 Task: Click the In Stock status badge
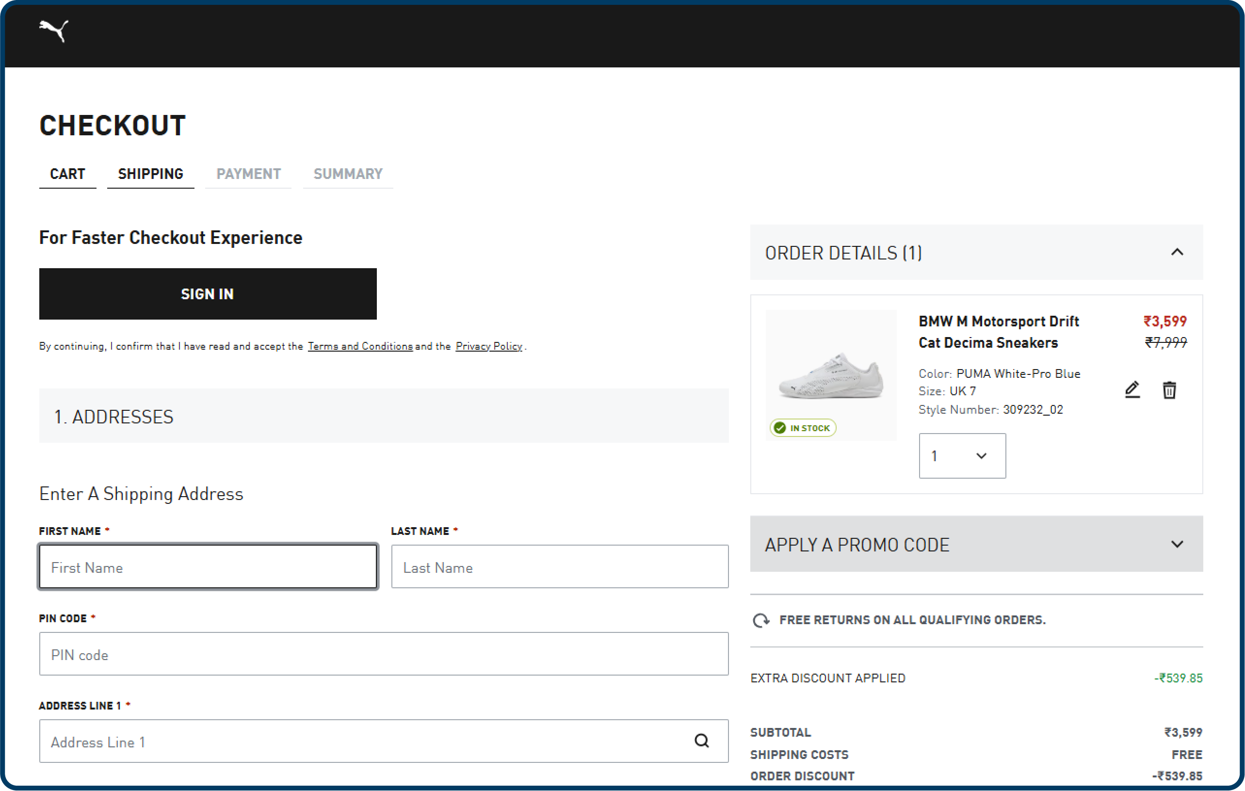802,428
